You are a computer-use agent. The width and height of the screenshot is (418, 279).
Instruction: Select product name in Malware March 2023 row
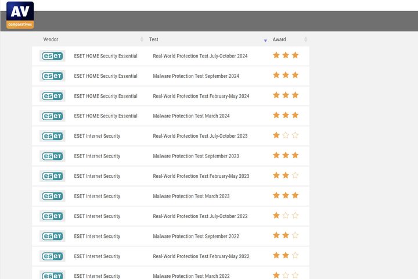pyautogui.click(x=97, y=196)
